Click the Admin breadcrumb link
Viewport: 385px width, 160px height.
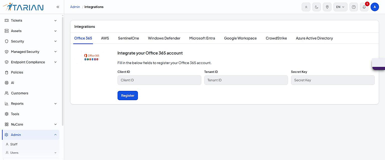click(x=75, y=7)
